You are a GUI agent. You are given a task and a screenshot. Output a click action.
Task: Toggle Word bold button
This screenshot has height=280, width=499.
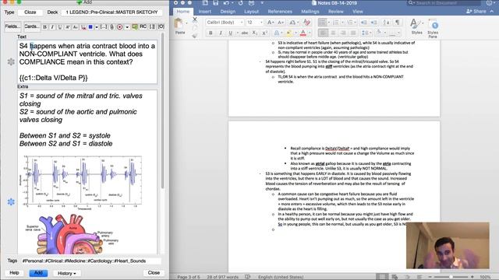[x=211, y=33]
